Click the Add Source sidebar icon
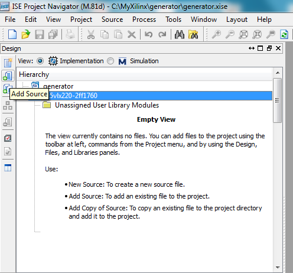 [8, 76]
